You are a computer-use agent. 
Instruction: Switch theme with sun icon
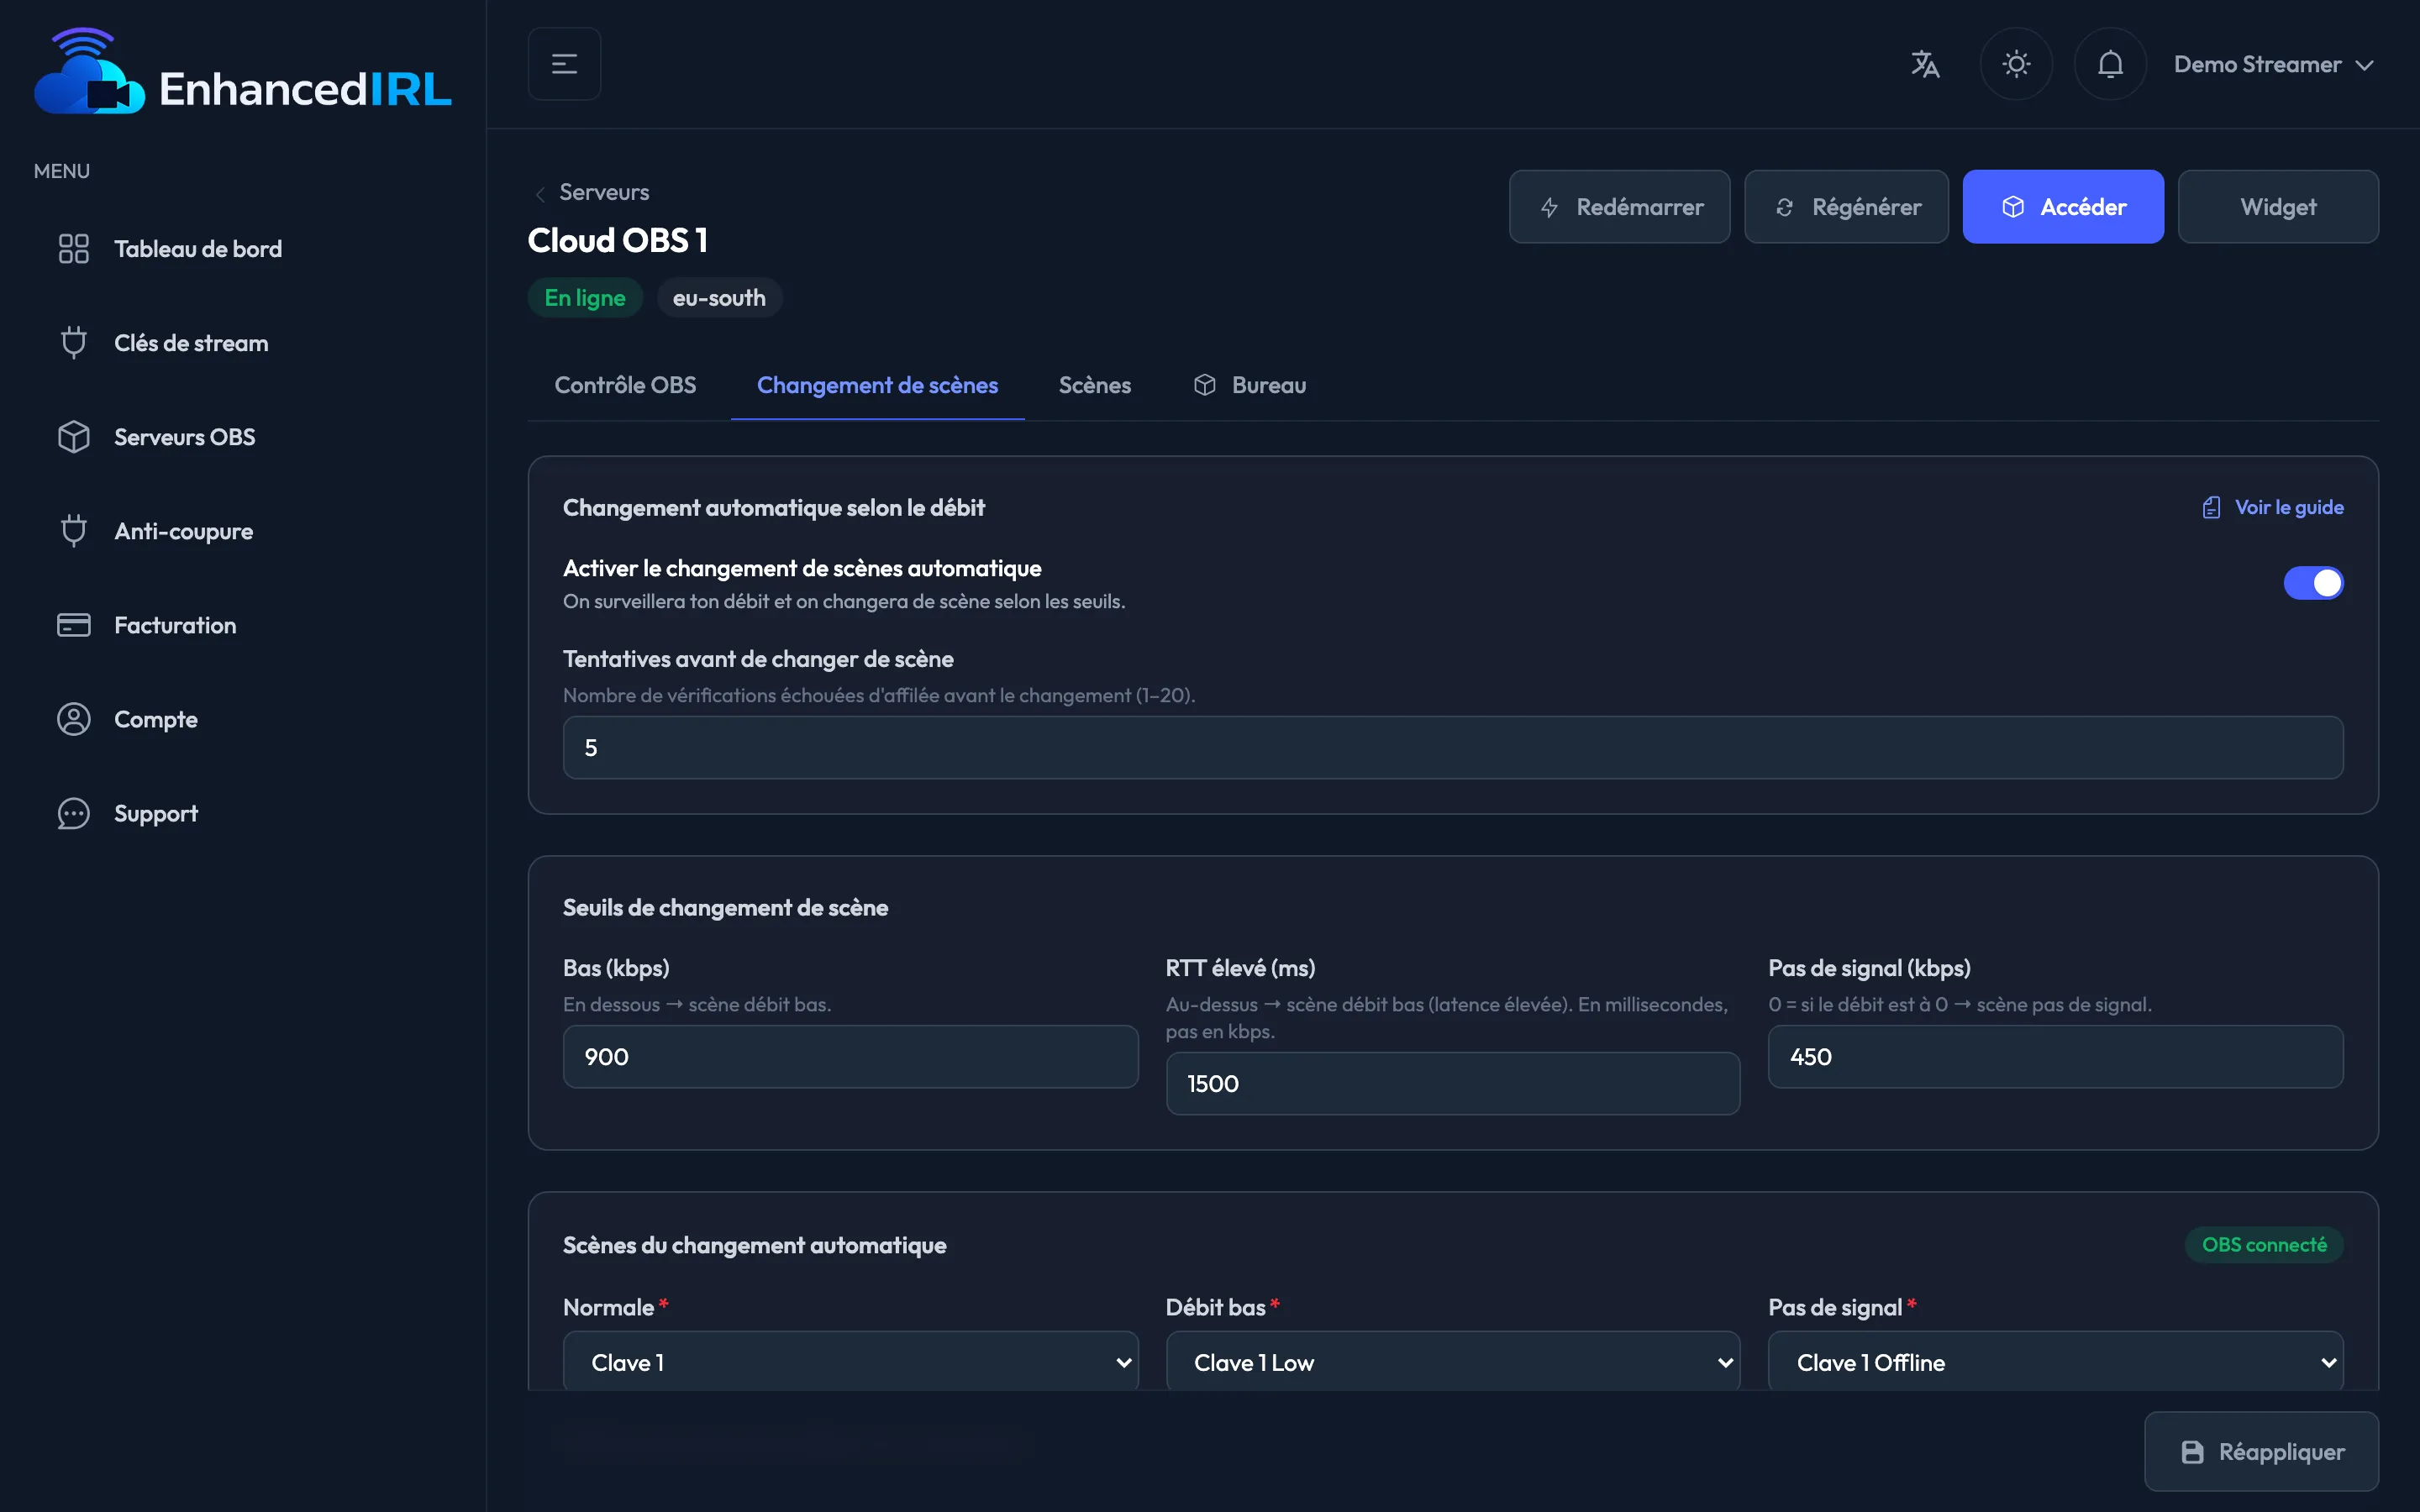2016,64
